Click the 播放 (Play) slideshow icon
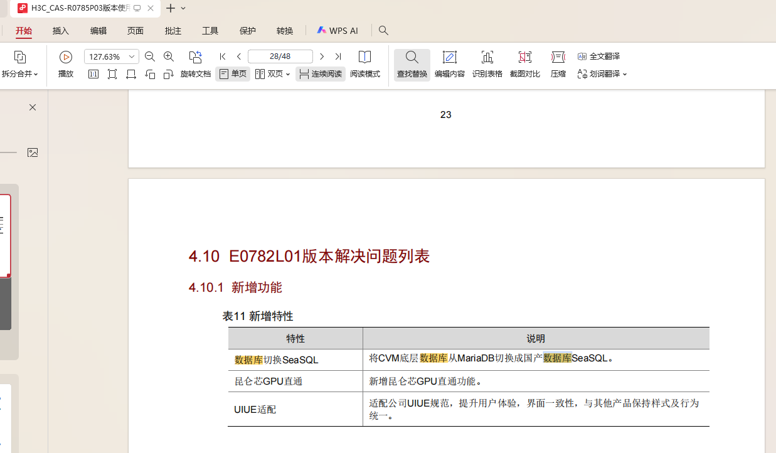Viewport: 776px width, 453px height. [66, 58]
